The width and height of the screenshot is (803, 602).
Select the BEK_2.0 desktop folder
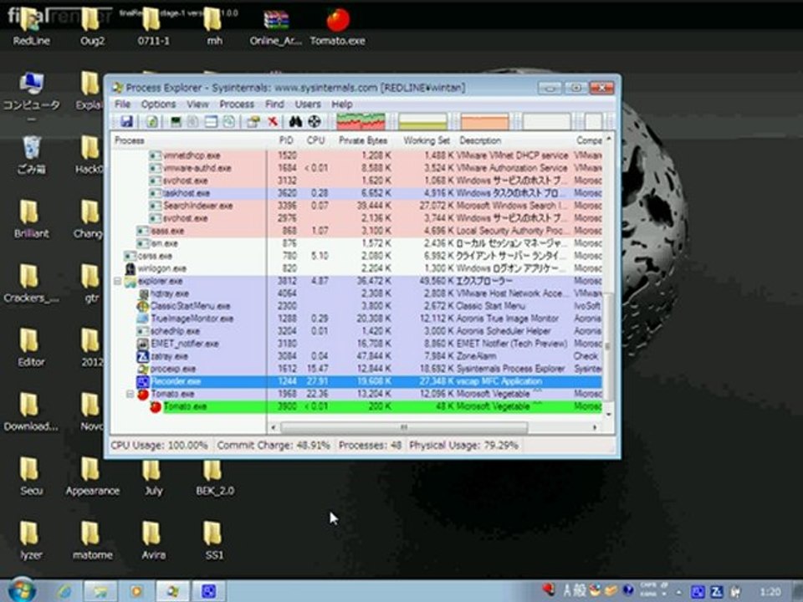[215, 477]
